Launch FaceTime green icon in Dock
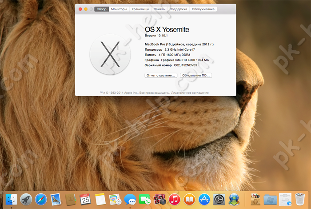Screen dimensions: 311x209 [145, 199]
